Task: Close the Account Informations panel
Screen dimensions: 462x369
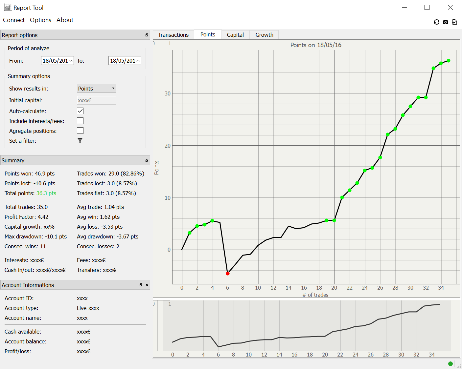Action: (147, 285)
